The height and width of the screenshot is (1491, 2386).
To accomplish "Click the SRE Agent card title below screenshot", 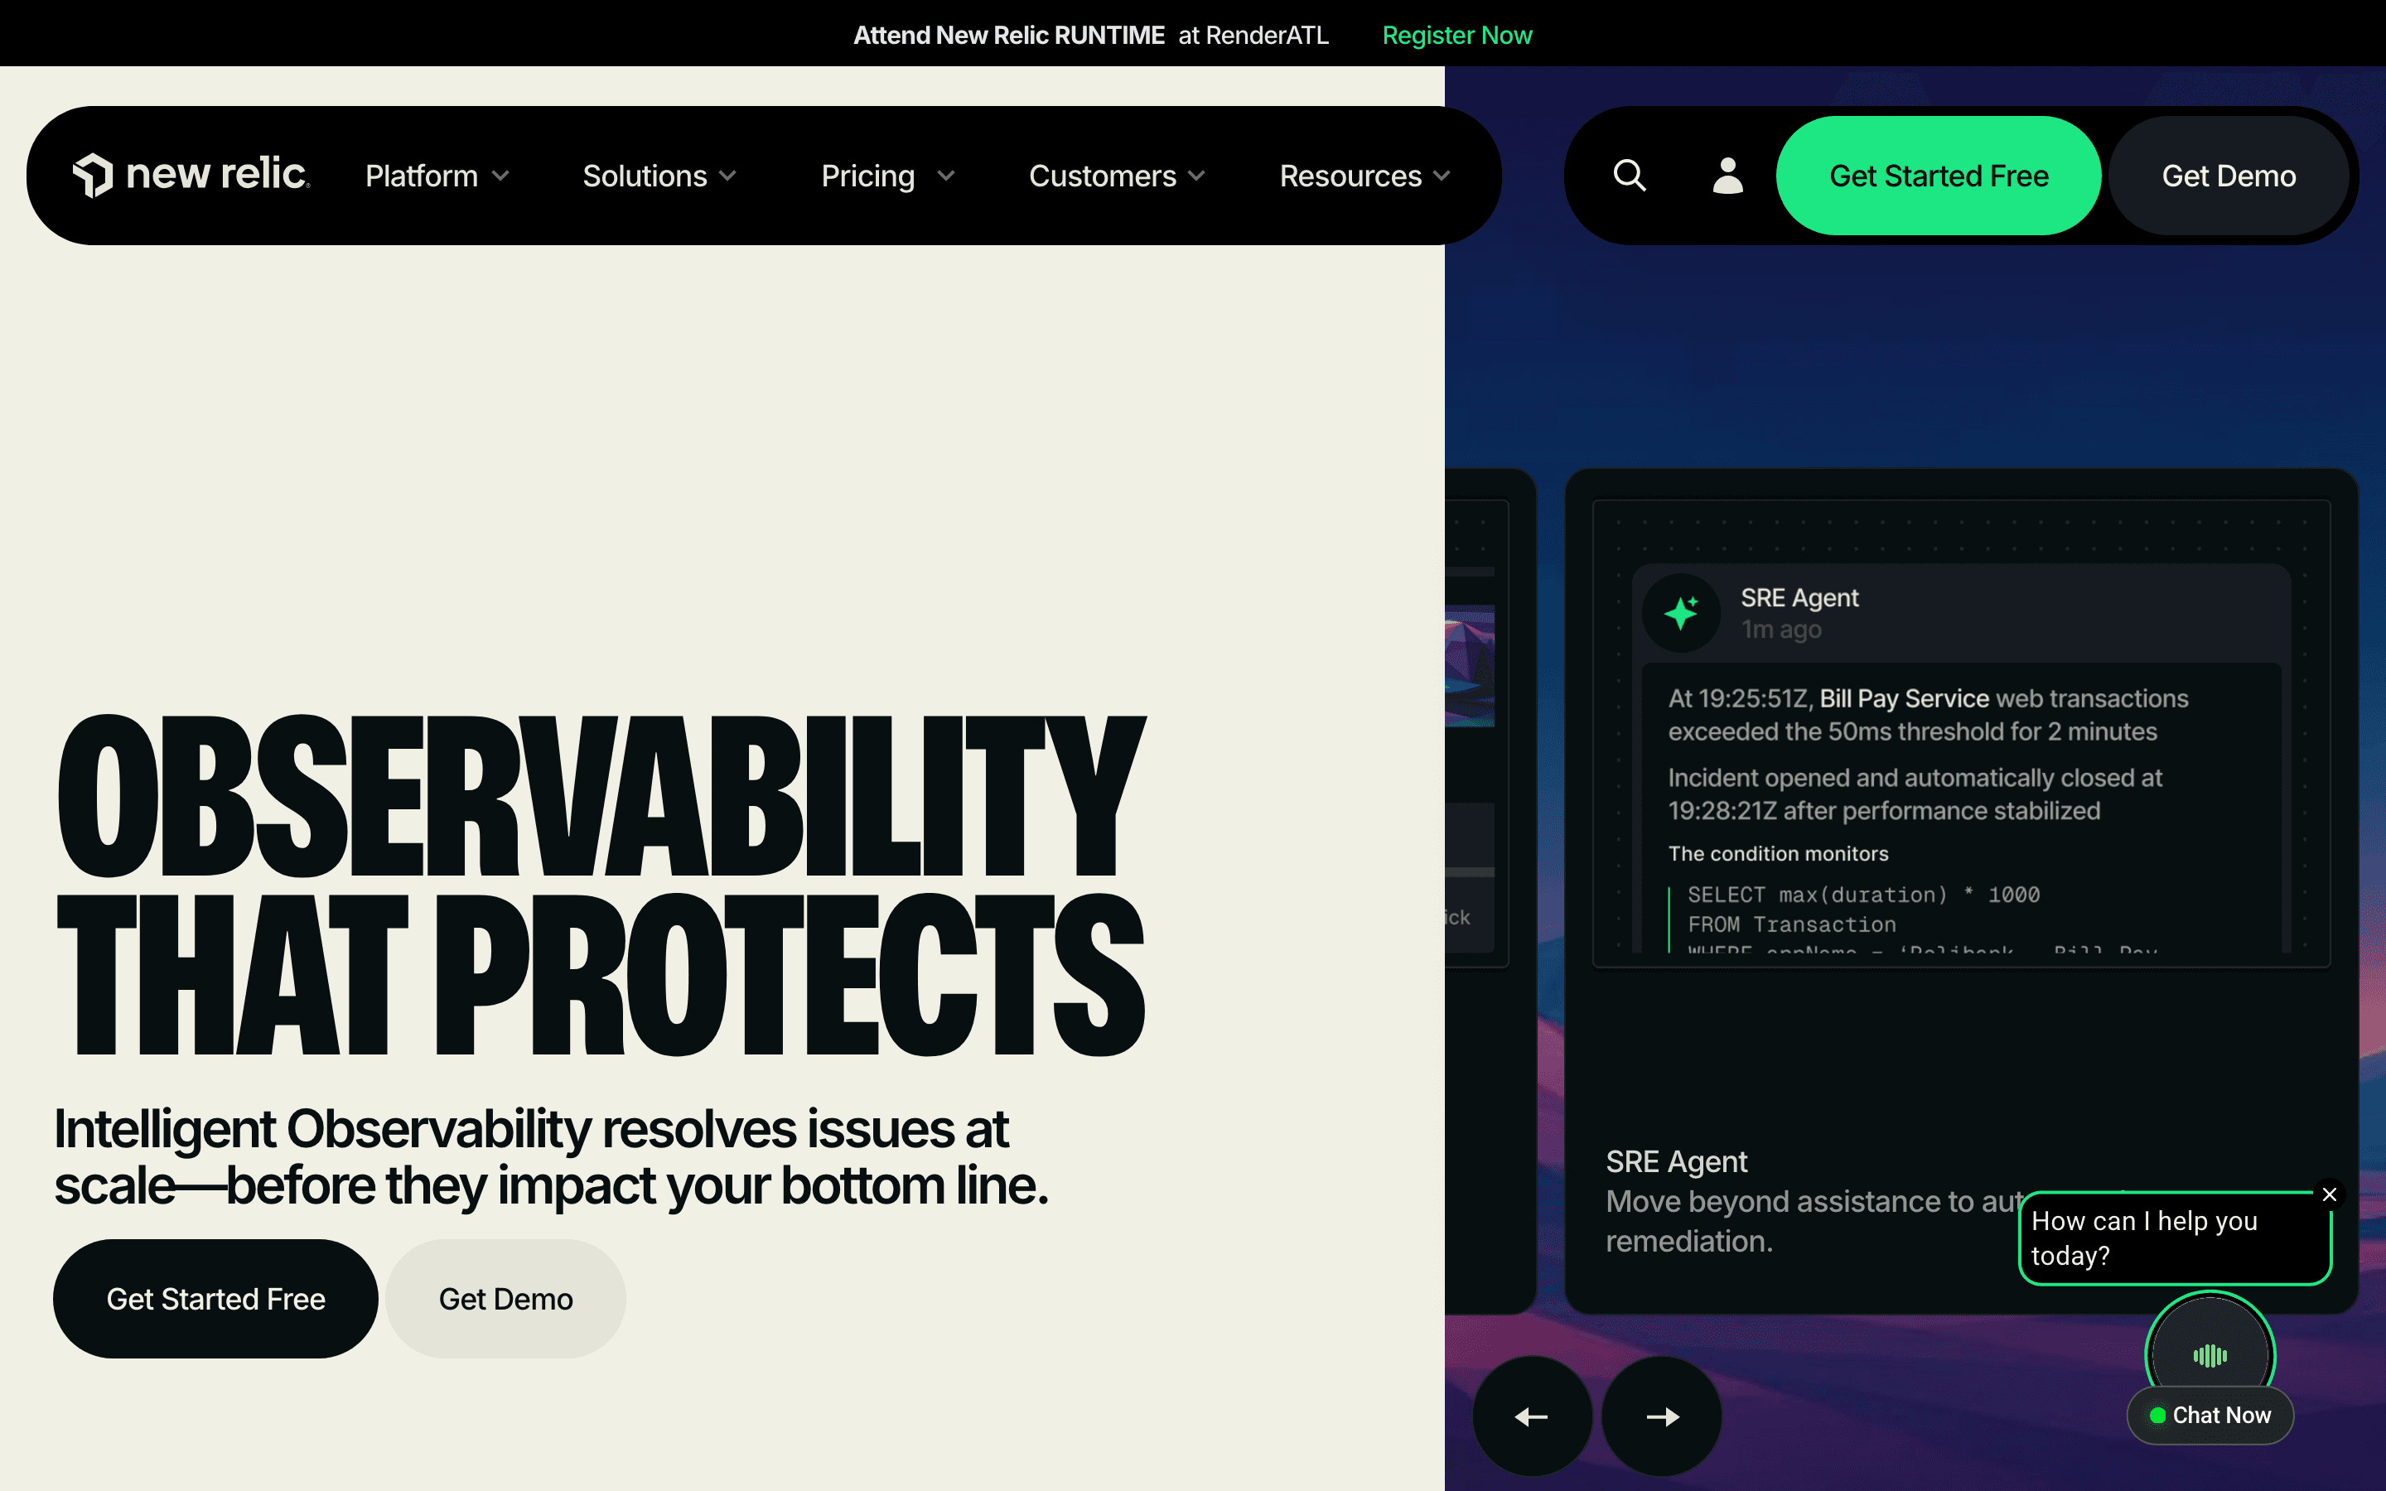I will (x=1676, y=1161).
